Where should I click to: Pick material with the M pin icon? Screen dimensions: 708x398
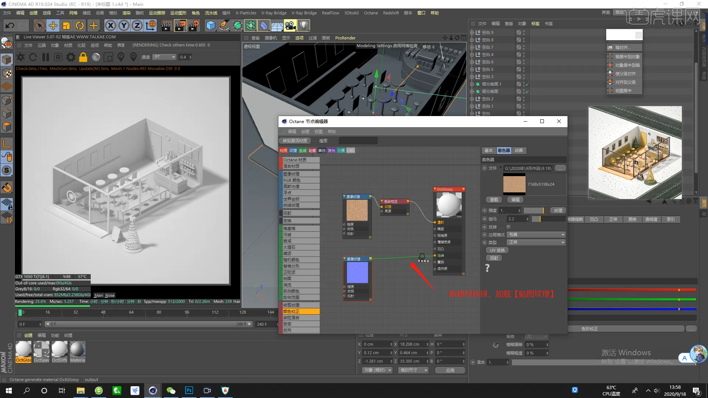point(133,57)
